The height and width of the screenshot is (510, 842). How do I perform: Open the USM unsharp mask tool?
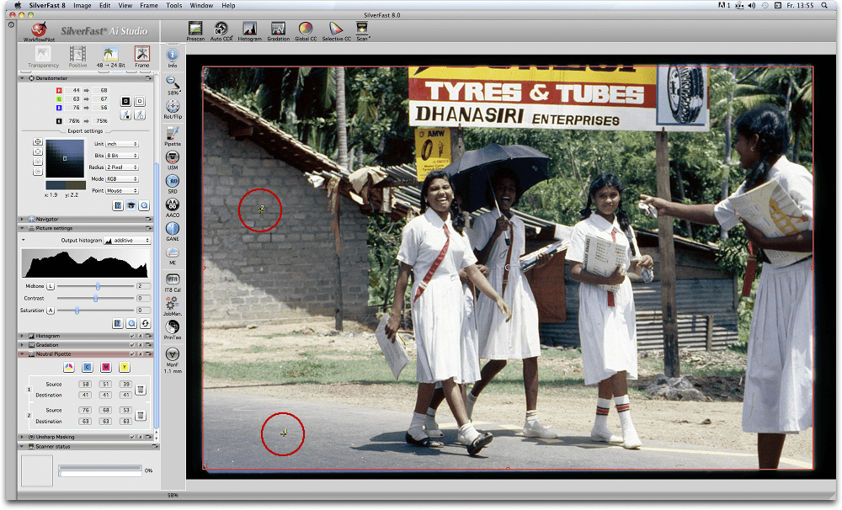tap(173, 157)
